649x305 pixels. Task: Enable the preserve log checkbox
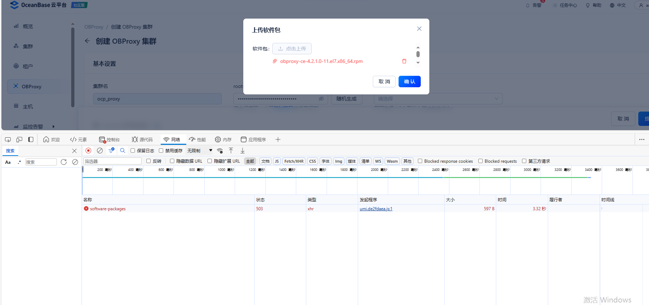133,151
